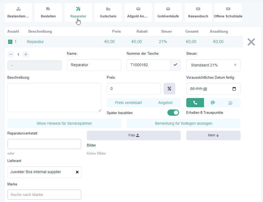263x202 pixels.
Task: Click the percent discount button
Action: (x=169, y=89)
